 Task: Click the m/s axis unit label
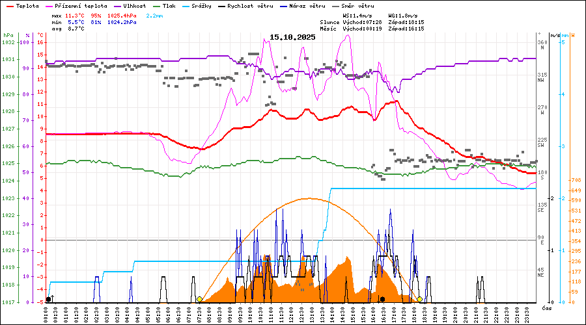tap(554, 35)
